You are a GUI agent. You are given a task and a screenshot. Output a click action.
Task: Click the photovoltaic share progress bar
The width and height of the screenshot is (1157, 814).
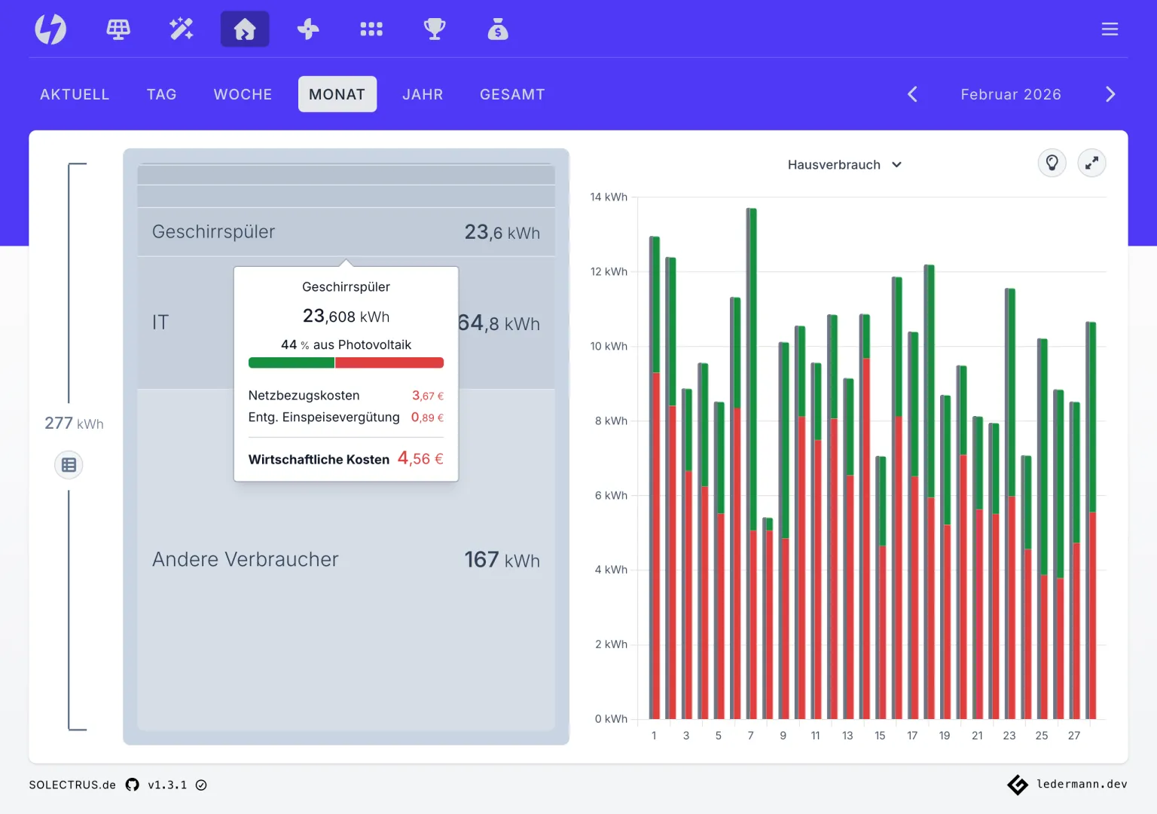click(346, 363)
